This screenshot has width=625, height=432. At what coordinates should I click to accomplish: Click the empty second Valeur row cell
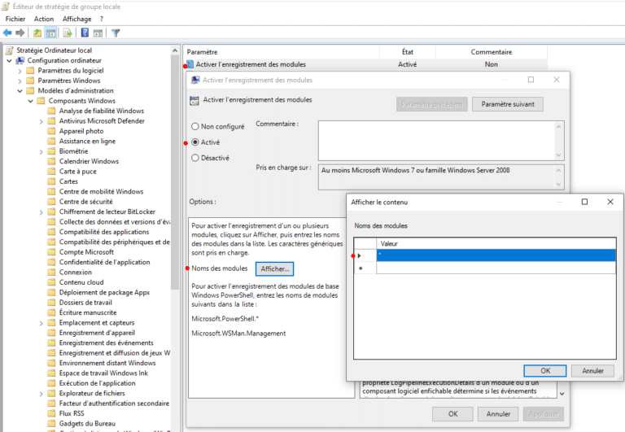coord(496,268)
